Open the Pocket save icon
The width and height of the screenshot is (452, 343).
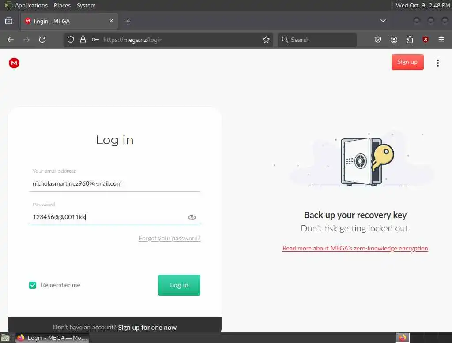378,40
